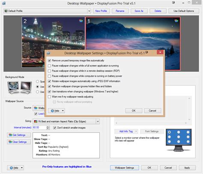Open the Sizing dropdown Fit Best option
203x174 pixels.
(x=98, y=122)
